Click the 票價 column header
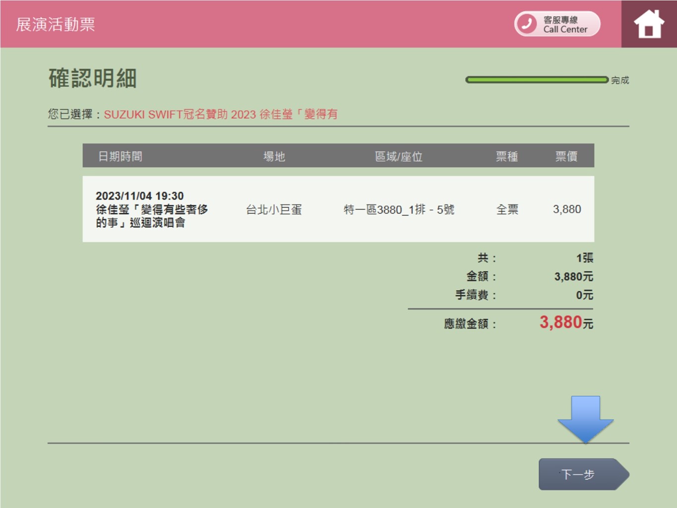Screen dimensions: 677x508 (x=566, y=157)
